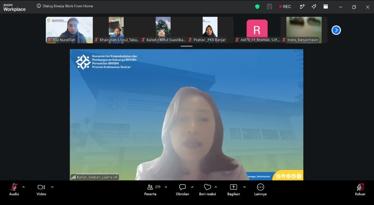
Task: Click the gallery strip resize handle bar
Action: pos(186,46)
